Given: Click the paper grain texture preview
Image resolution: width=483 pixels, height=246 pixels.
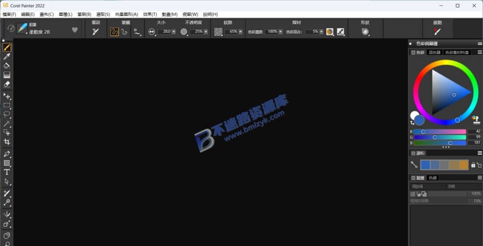Looking at the screenshot, I should click(218, 32).
